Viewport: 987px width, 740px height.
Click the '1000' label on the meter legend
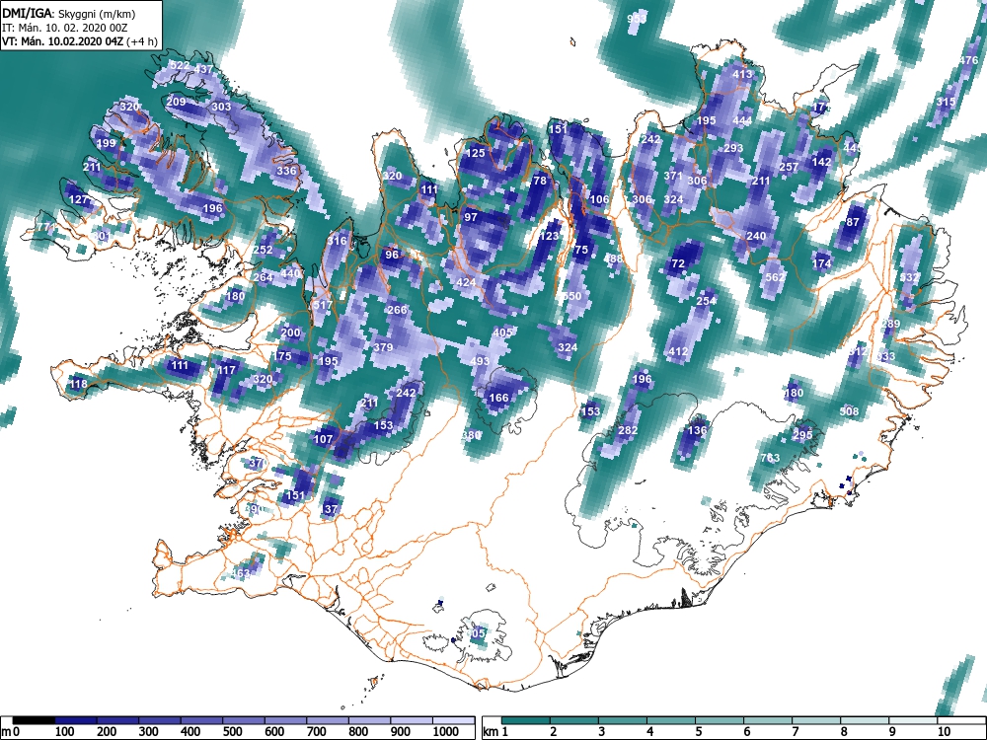[x=446, y=732]
